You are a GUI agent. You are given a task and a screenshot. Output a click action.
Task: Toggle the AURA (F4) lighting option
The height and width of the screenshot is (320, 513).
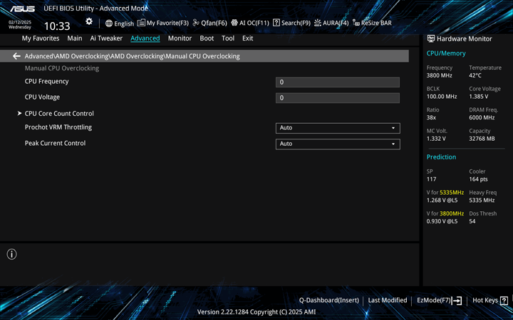pos(331,23)
